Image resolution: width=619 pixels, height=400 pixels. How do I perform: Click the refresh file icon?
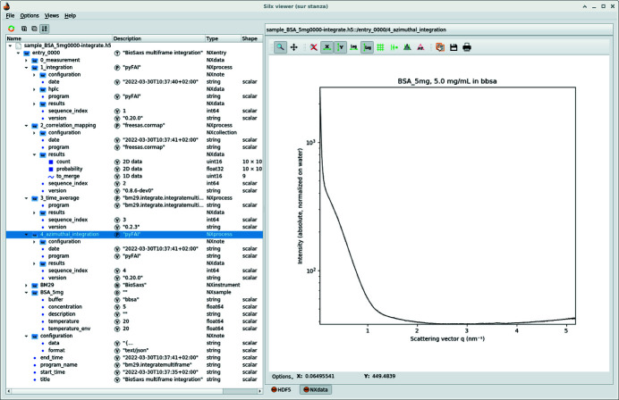(x=11, y=28)
